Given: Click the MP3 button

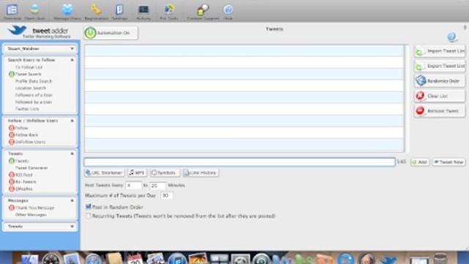Looking at the screenshot, I should click(x=137, y=173).
